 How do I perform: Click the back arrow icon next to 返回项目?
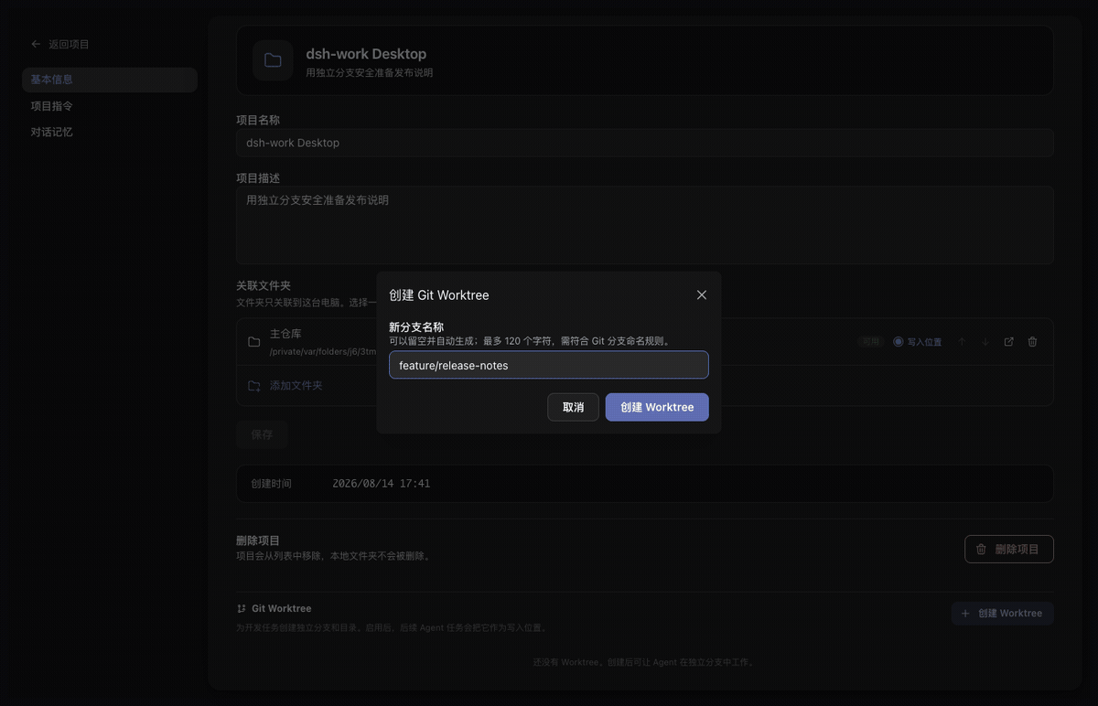[x=36, y=44]
